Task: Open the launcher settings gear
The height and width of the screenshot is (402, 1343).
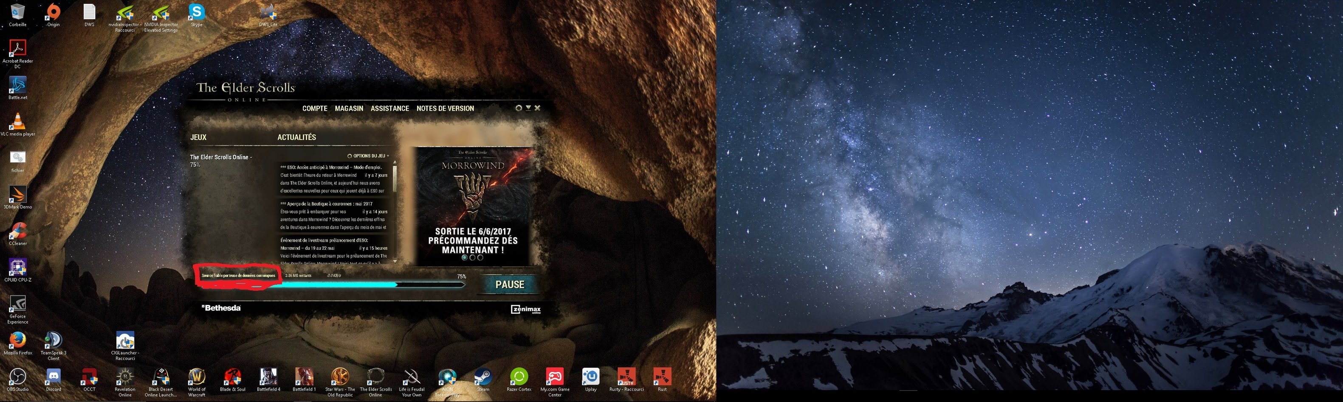Action: (x=518, y=108)
